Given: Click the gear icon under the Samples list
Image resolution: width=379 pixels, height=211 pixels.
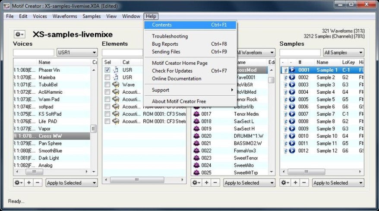Looking at the screenshot, I should (285, 183).
